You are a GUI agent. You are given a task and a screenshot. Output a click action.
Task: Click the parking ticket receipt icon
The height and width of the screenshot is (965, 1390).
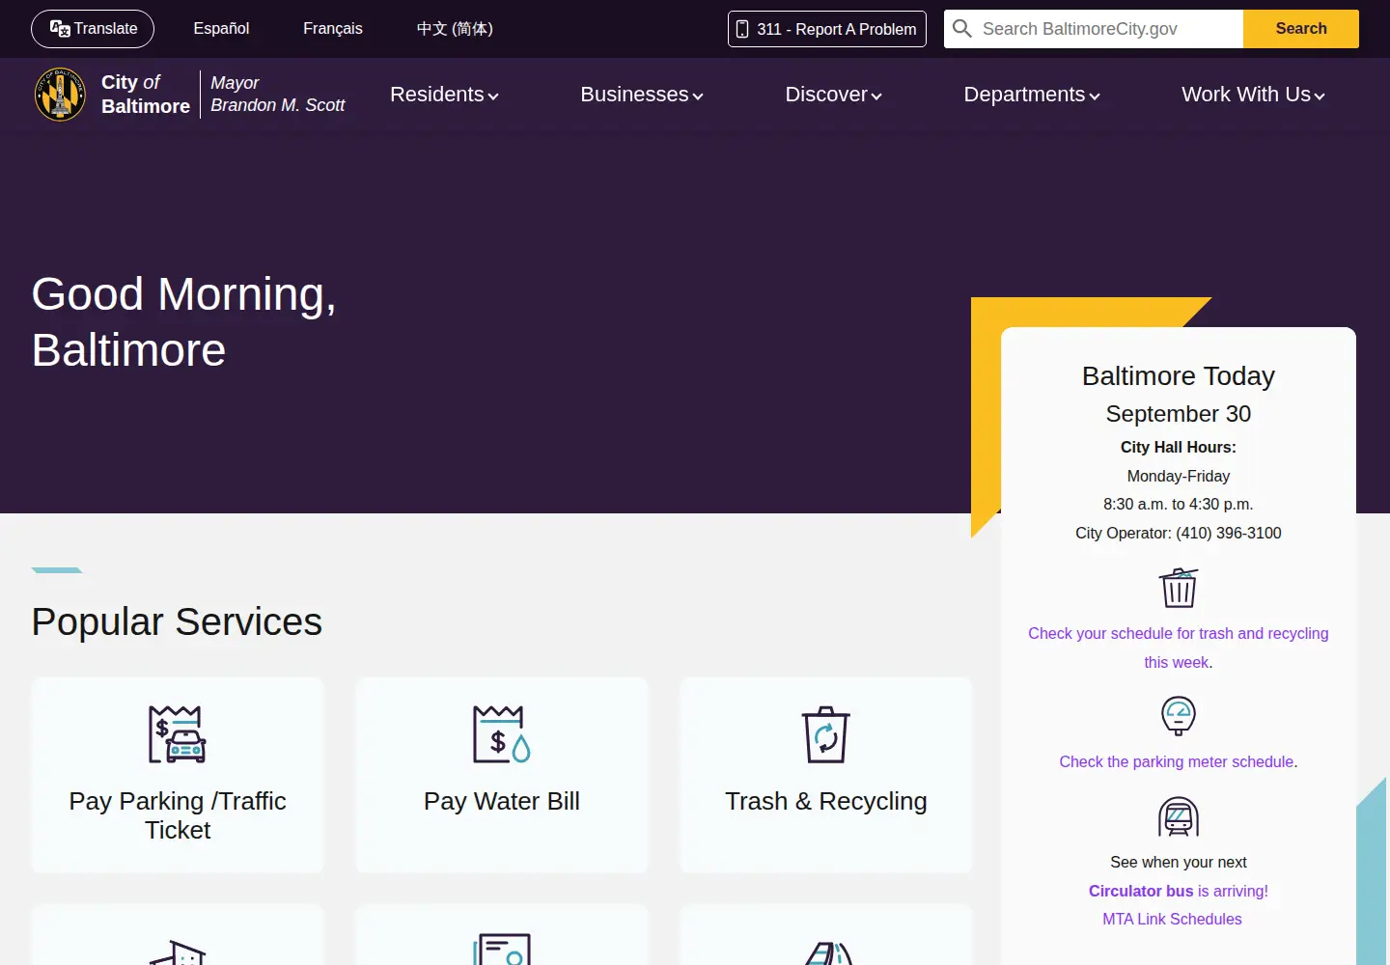point(178,734)
